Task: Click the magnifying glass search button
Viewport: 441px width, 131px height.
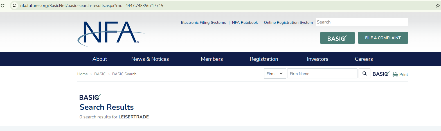Action: pos(364,74)
